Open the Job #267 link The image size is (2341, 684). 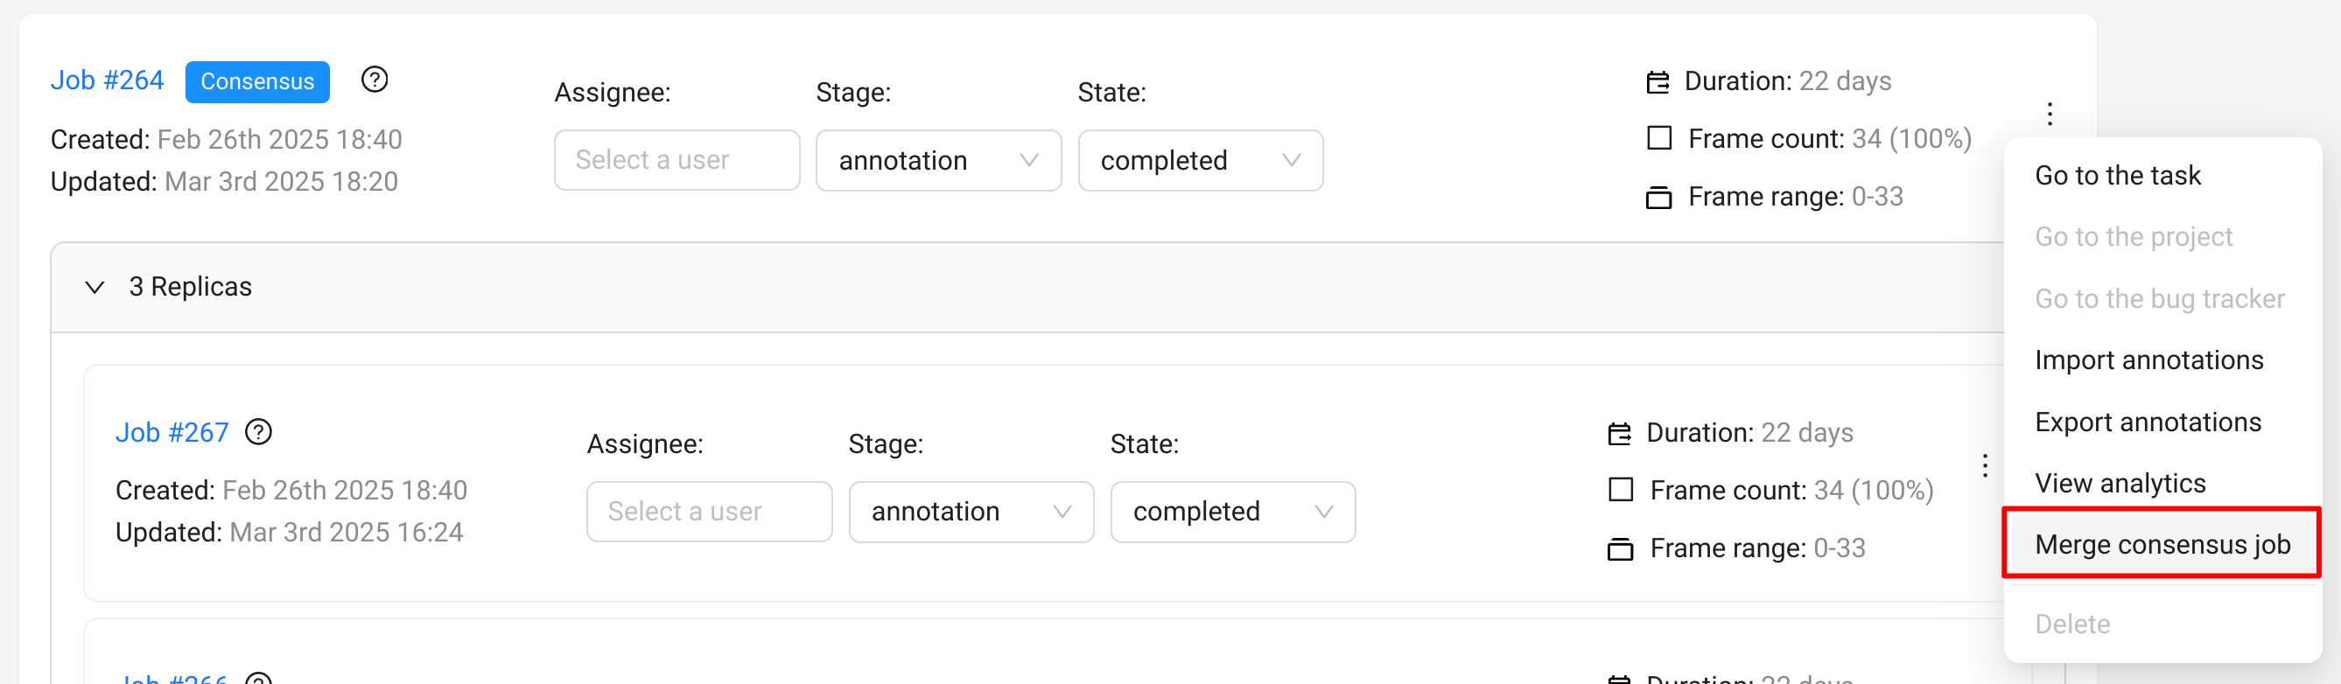[172, 431]
